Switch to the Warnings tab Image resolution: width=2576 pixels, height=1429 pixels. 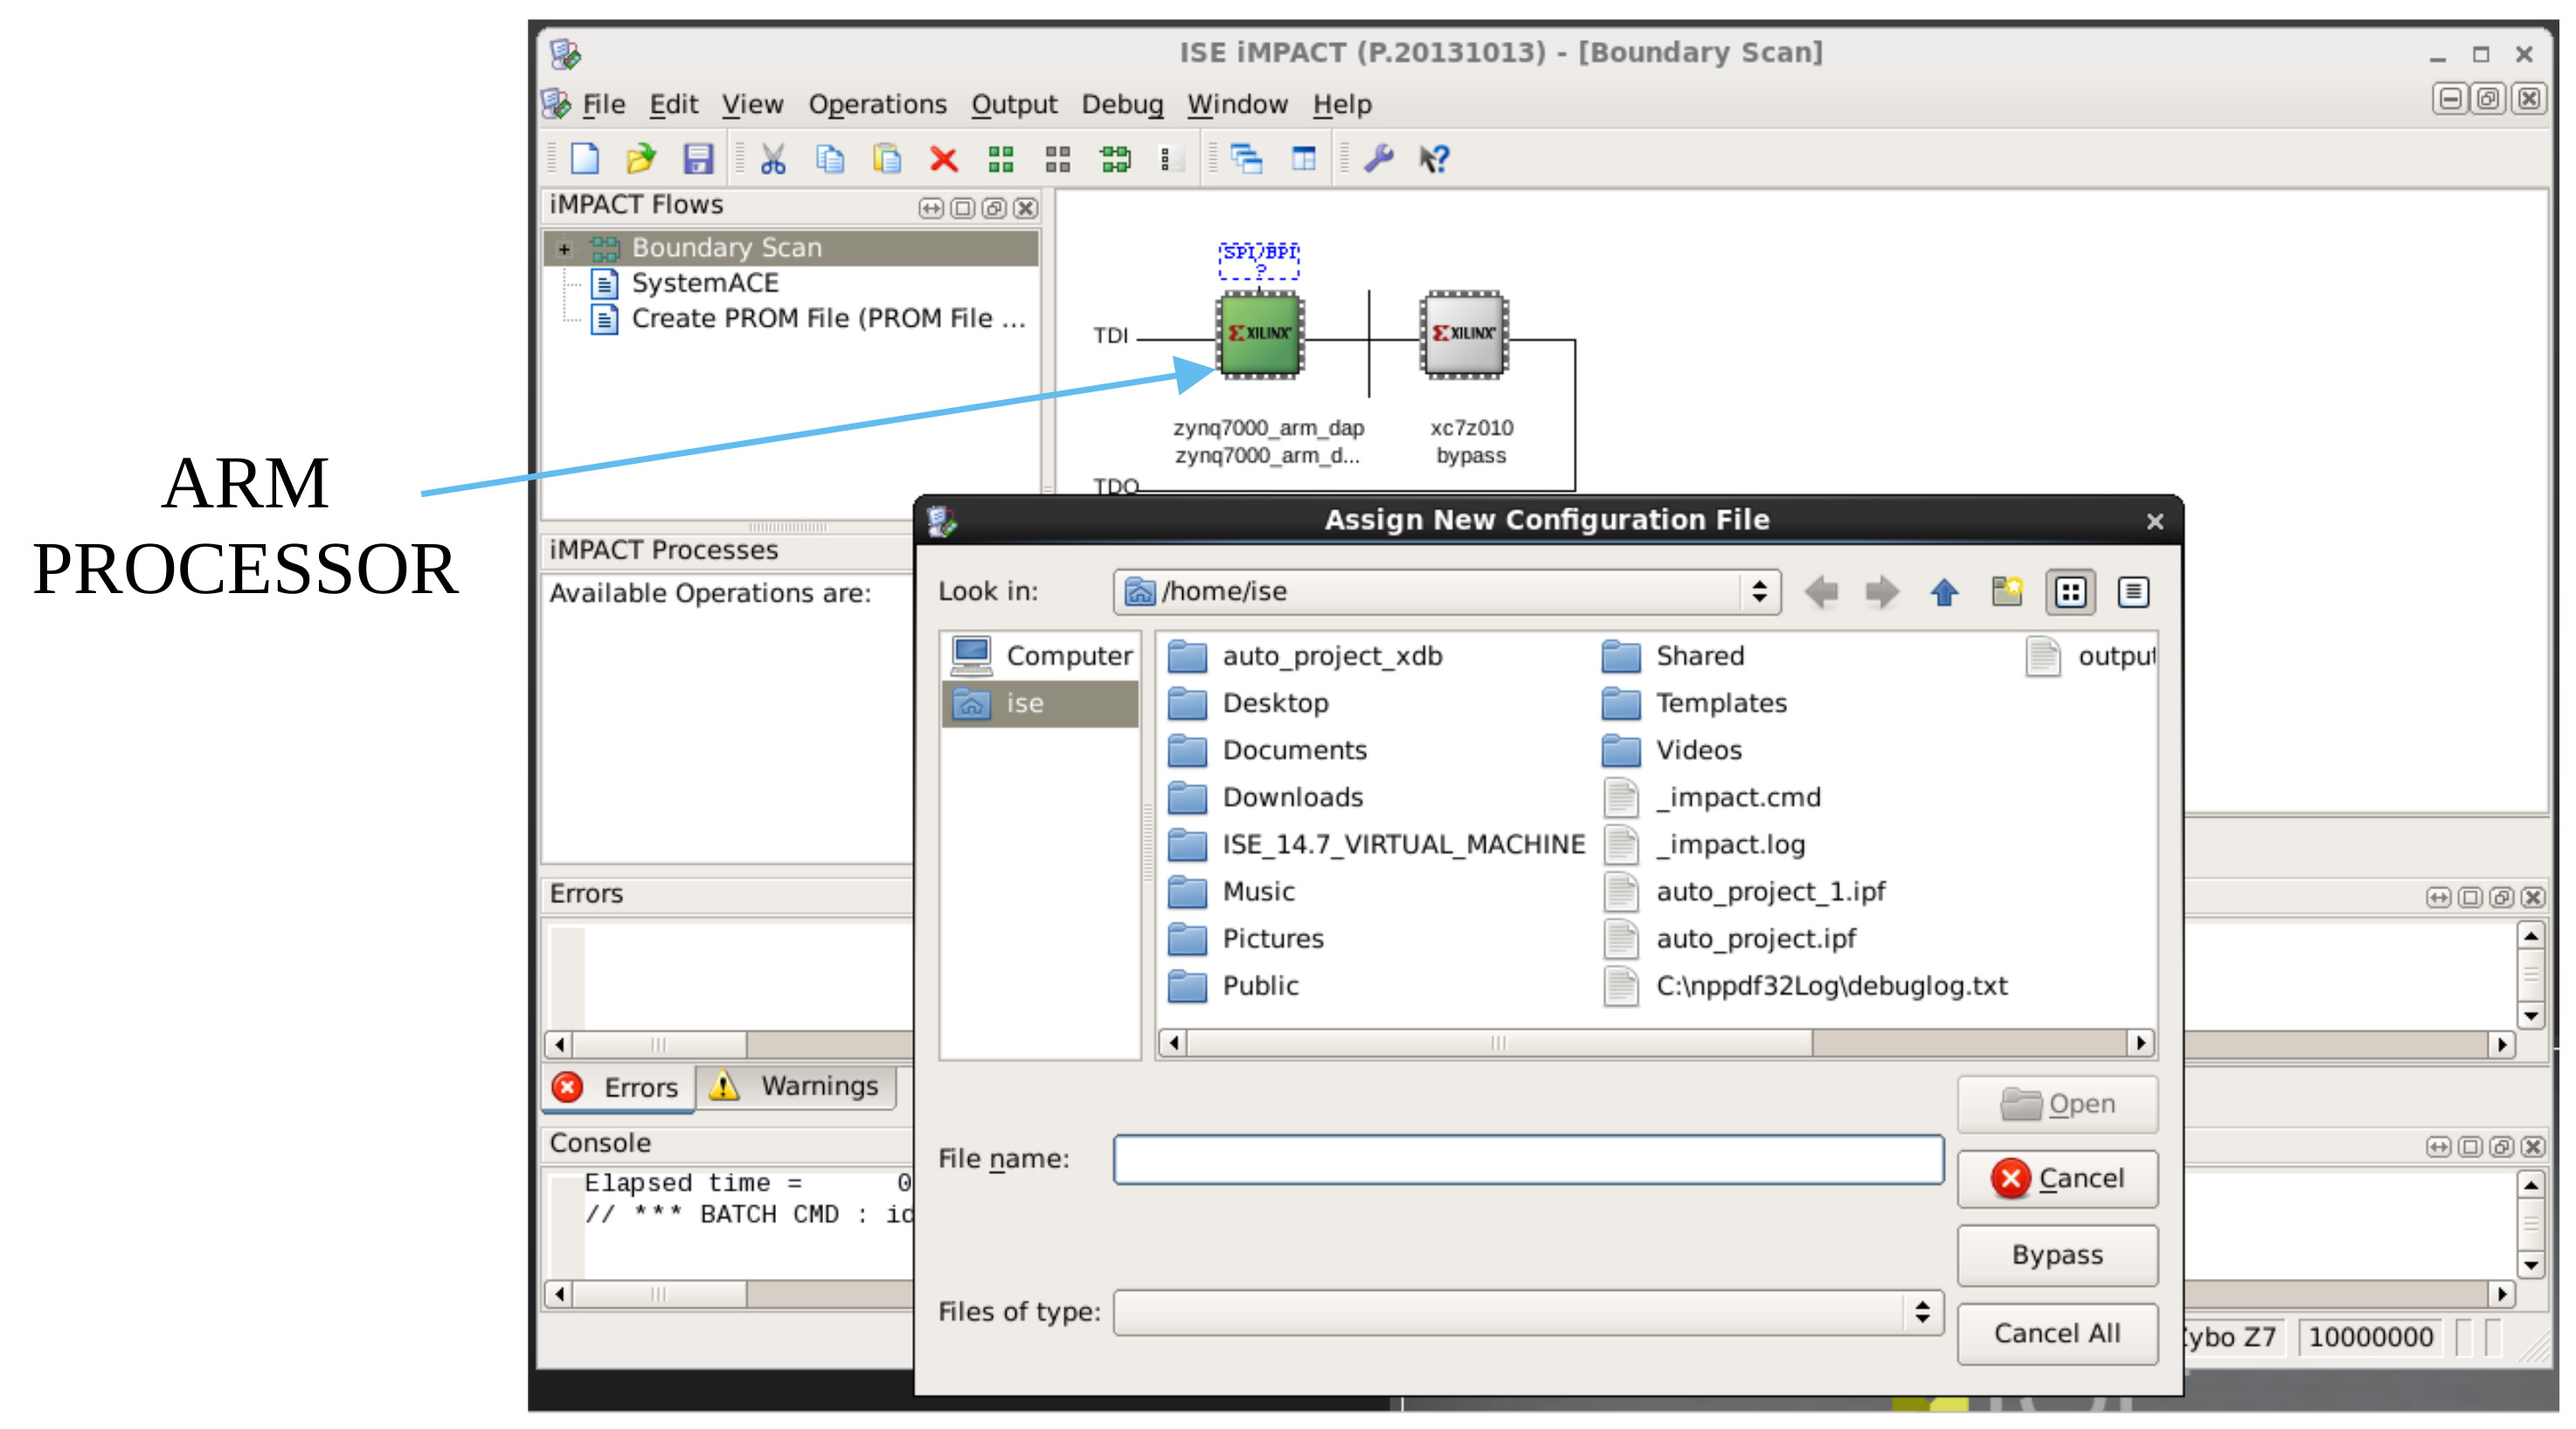point(796,1087)
